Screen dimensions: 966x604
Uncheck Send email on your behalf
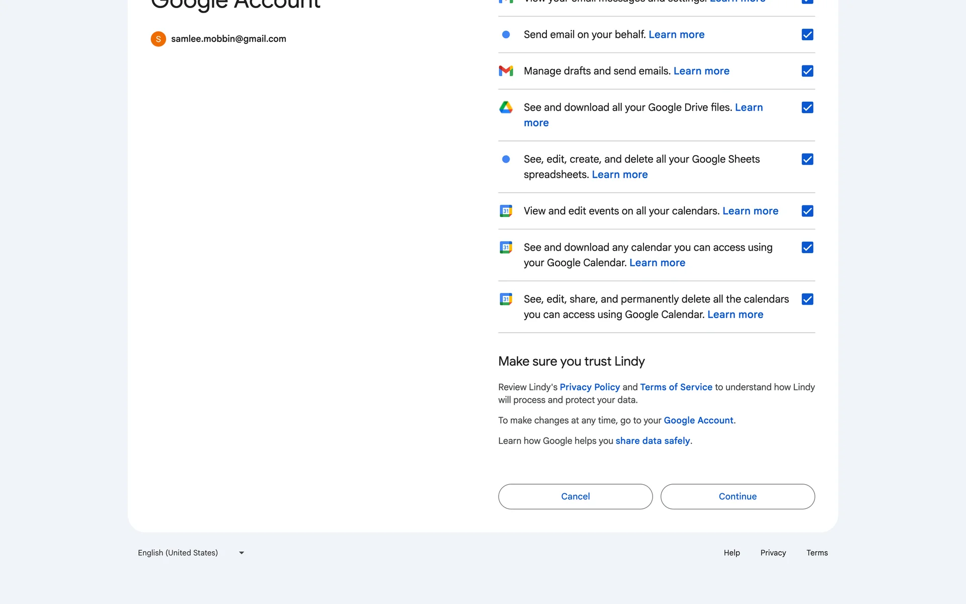click(x=807, y=35)
